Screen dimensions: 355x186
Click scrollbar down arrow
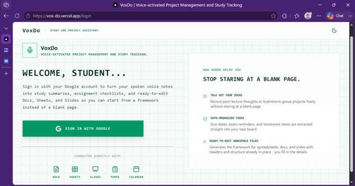[351, 182]
